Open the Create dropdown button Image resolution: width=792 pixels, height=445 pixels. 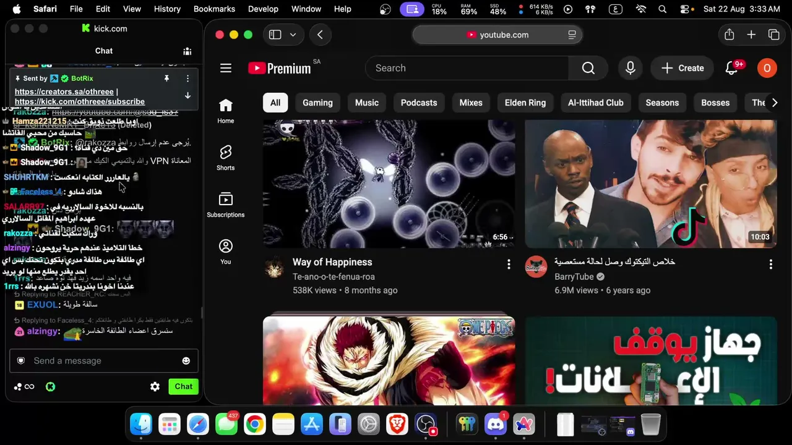[x=682, y=68]
